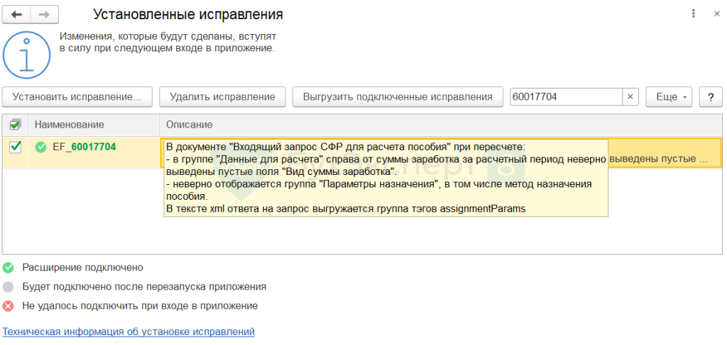Click the red failed-connection legend icon
This screenshot has height=345, width=727.
pos(8,306)
